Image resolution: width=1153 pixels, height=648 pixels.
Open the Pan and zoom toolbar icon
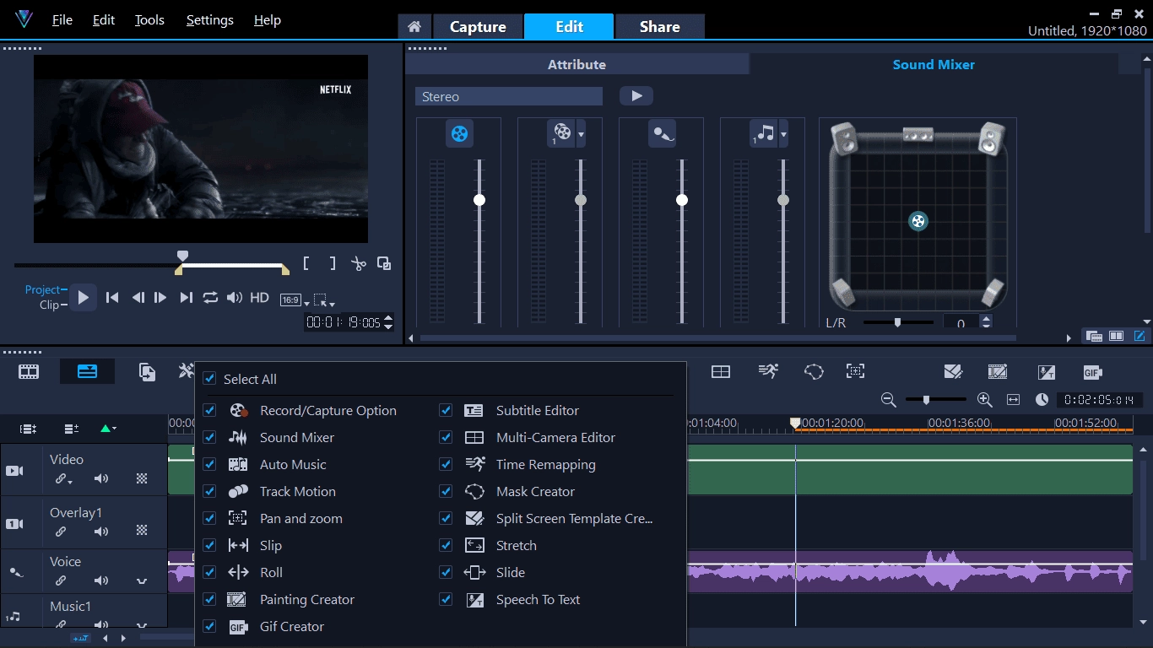pyautogui.click(x=855, y=371)
